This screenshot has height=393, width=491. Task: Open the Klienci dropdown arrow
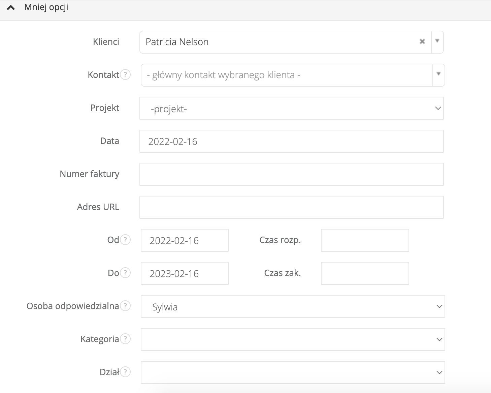[437, 41]
